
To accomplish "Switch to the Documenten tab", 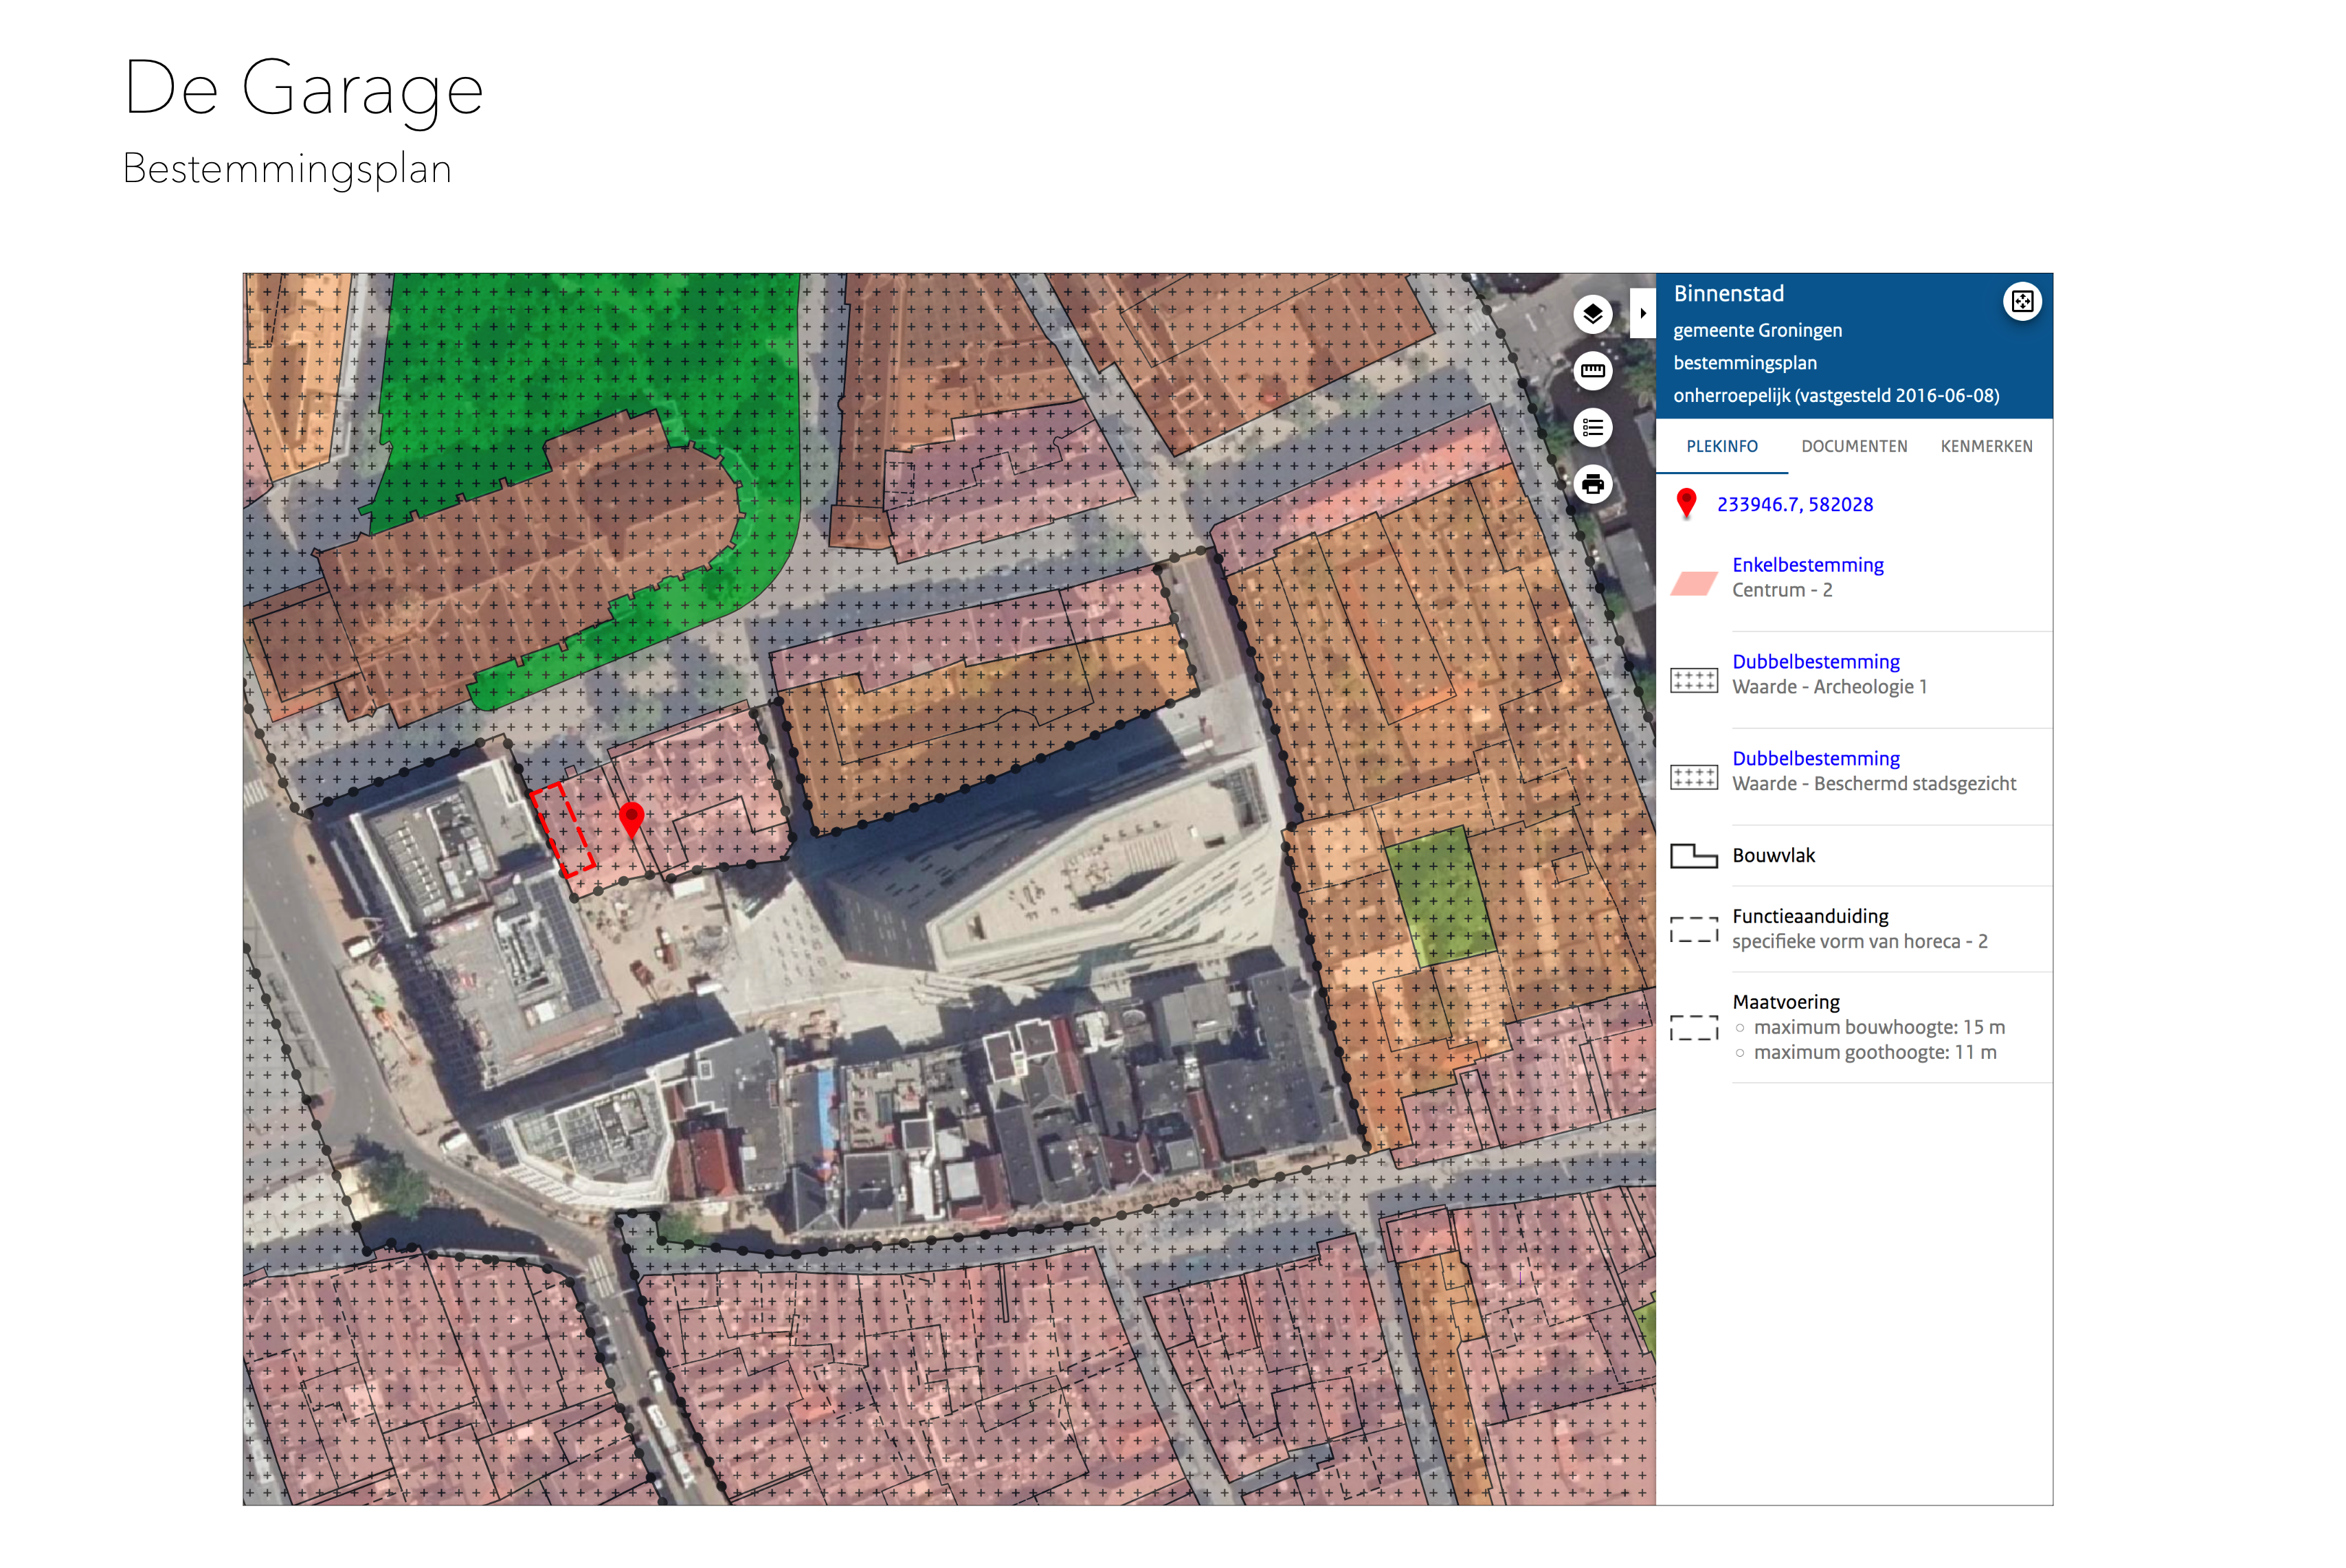I will click(x=1853, y=447).
